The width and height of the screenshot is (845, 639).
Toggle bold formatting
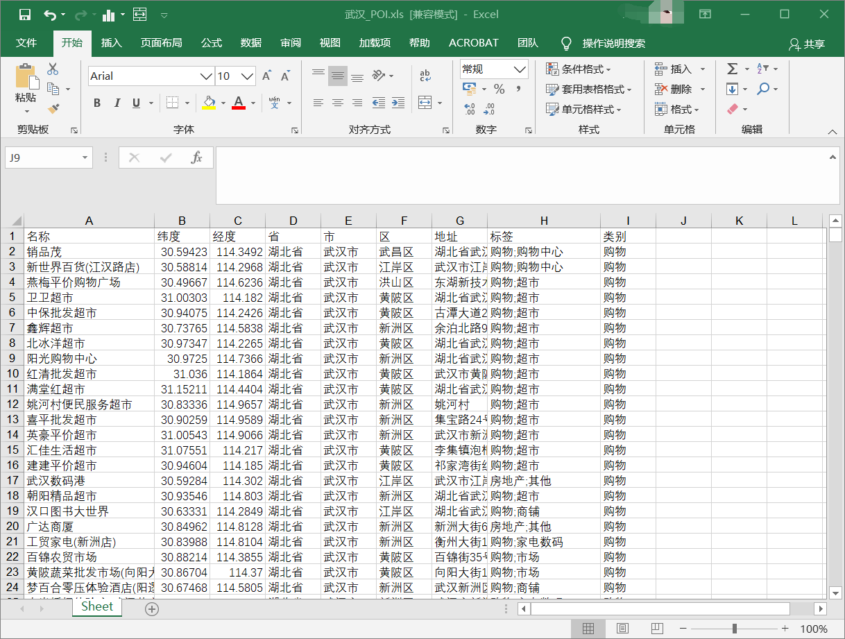tap(97, 103)
